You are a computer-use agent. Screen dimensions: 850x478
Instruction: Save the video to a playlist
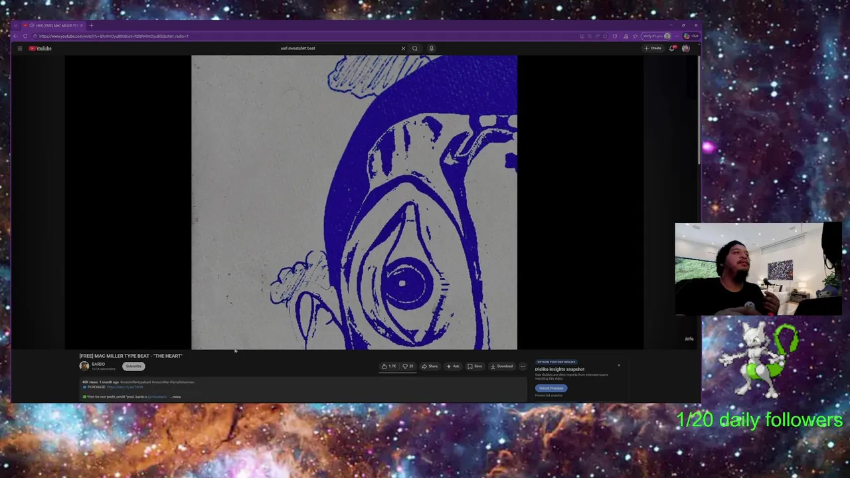pos(475,366)
